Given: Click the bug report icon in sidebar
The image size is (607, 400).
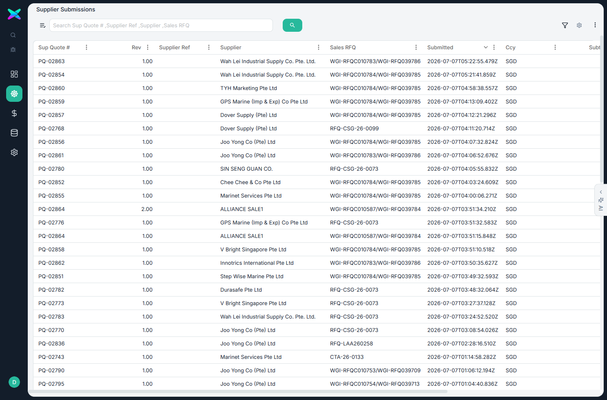Looking at the screenshot, I should [13, 50].
